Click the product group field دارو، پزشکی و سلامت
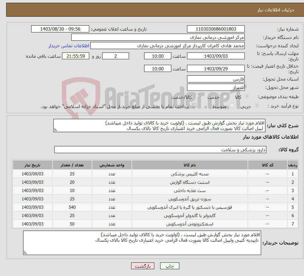The height and width of the screenshot is (276, 304). 160,149
